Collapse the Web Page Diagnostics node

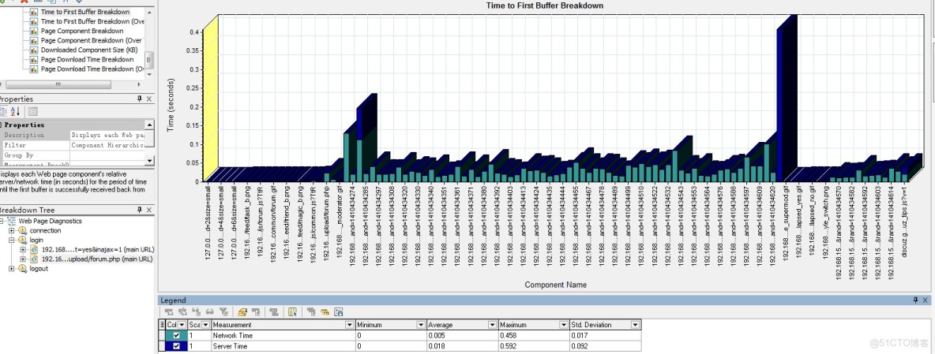[2, 222]
